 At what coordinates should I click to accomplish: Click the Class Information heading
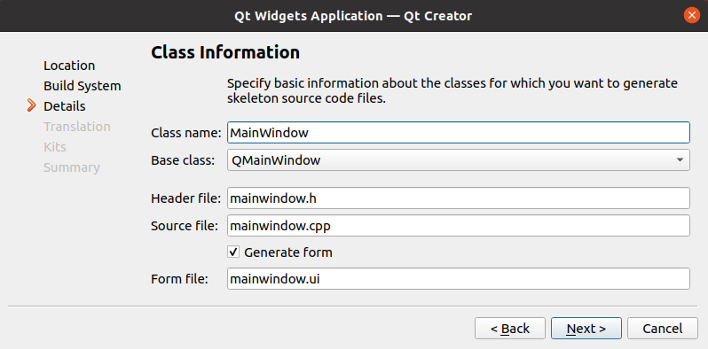(225, 52)
